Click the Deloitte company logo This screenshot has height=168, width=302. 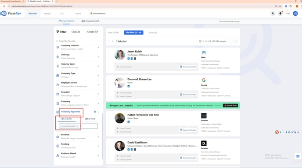[204, 143]
